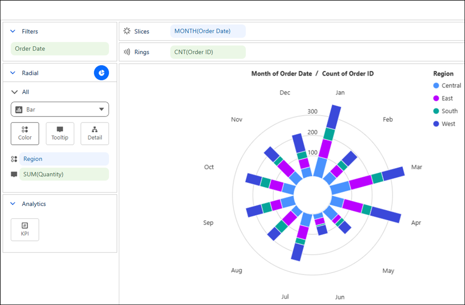Open the Bar mark type dropdown
This screenshot has width=465, height=305.
(60, 110)
